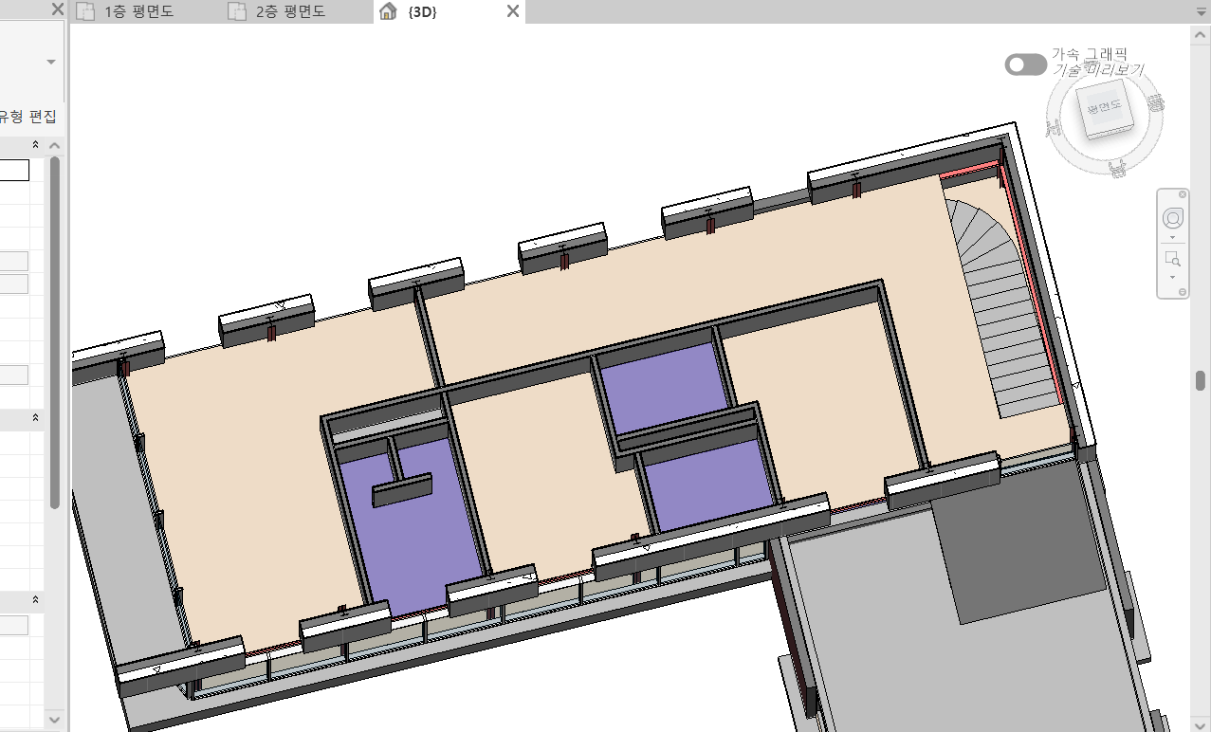Select the 남 direction on ViewCube compass
This screenshot has width=1211, height=732.
click(1117, 170)
